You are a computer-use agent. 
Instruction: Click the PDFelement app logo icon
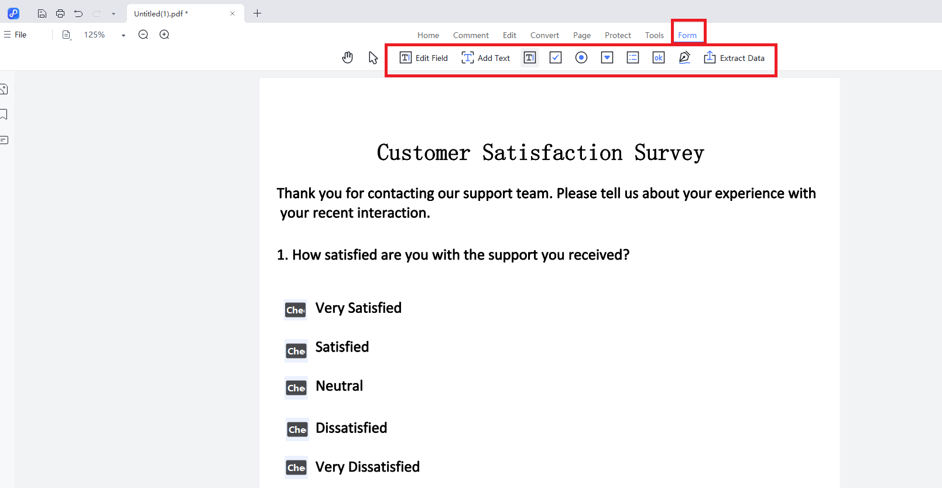[x=13, y=13]
